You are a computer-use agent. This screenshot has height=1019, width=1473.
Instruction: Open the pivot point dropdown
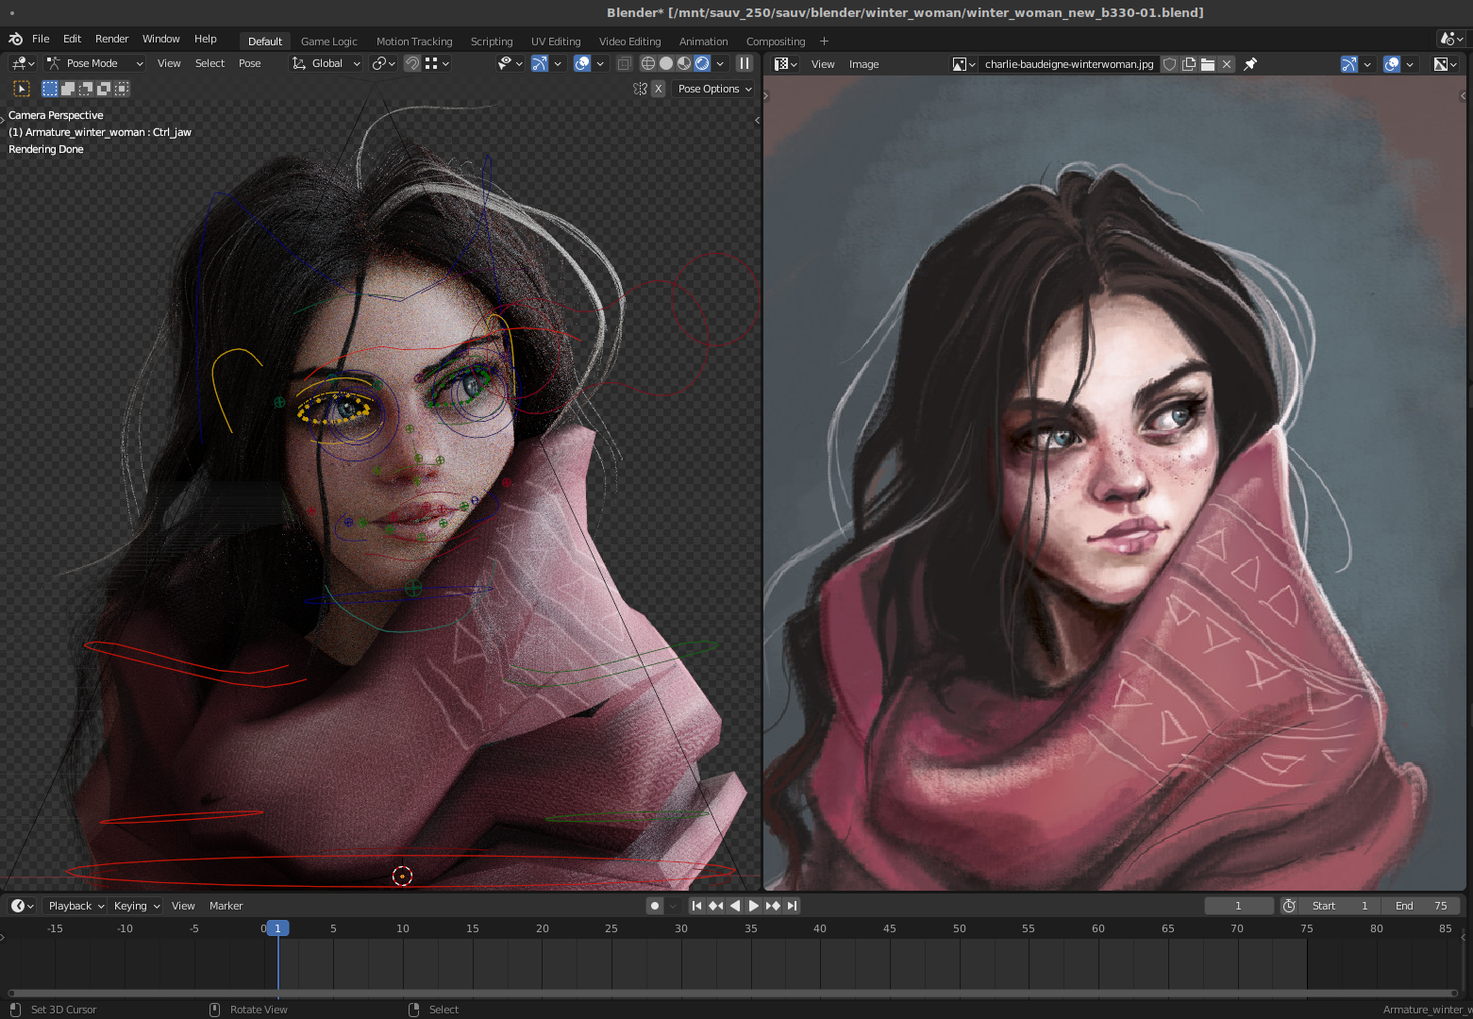[383, 63]
